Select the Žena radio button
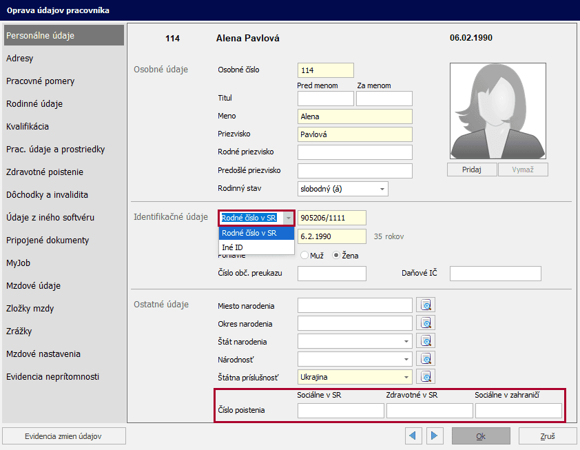The image size is (580, 450). click(336, 256)
